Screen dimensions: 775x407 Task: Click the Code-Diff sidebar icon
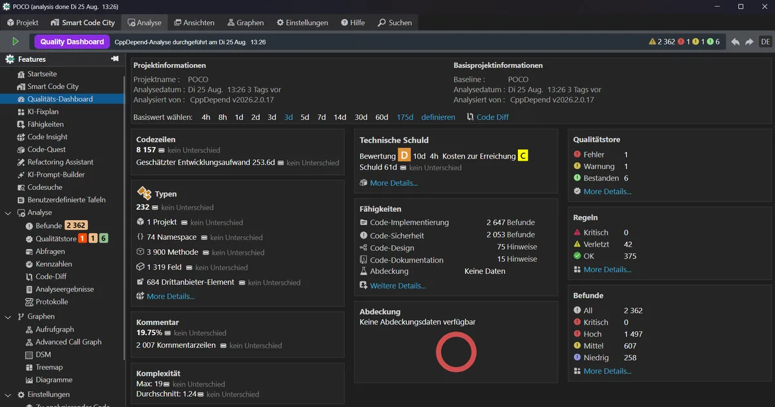click(29, 277)
